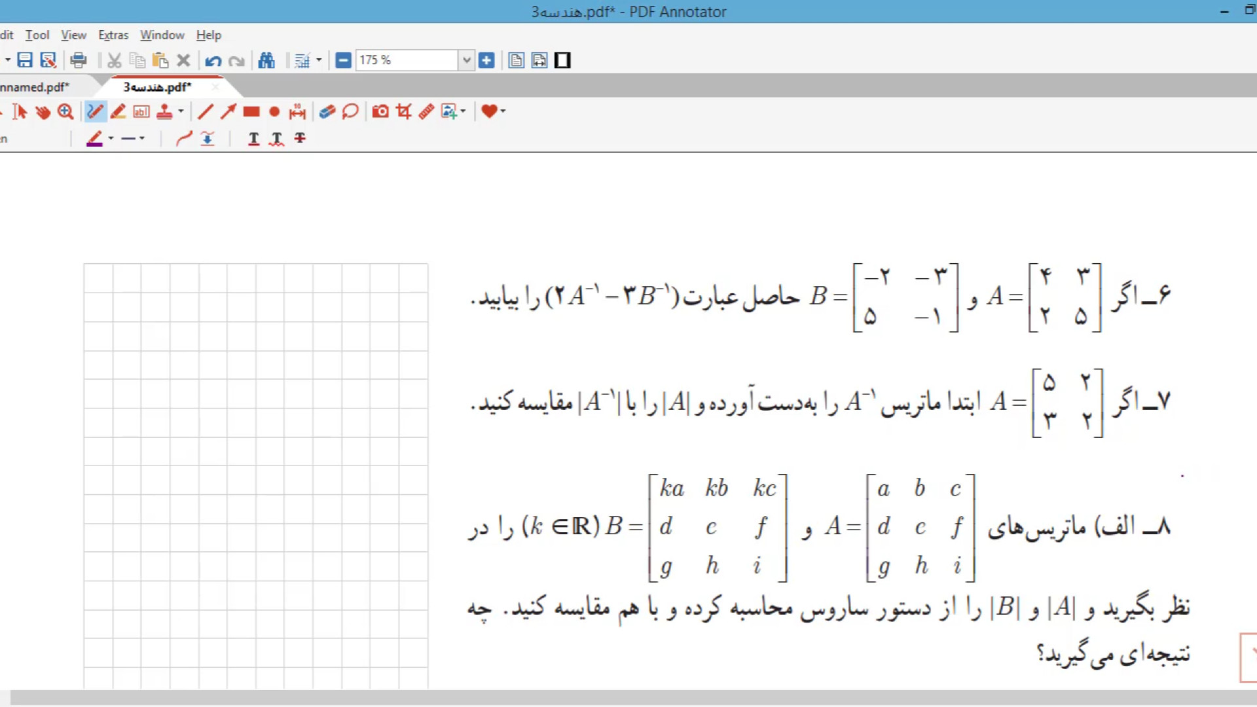Viewport: 1257px width, 707px height.
Task: Expand the line width dropdown arrow
Action: point(142,138)
